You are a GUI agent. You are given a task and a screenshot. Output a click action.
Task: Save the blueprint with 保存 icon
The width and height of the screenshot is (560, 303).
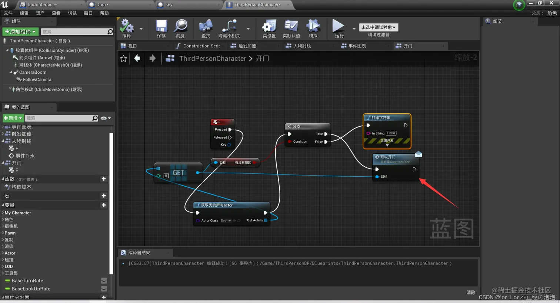pyautogui.click(x=161, y=28)
